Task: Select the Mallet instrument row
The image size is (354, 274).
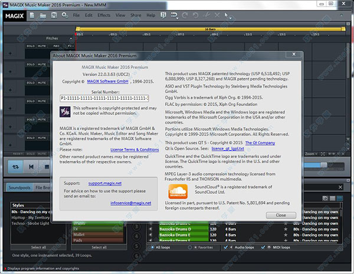Action: pyautogui.click(x=98, y=235)
